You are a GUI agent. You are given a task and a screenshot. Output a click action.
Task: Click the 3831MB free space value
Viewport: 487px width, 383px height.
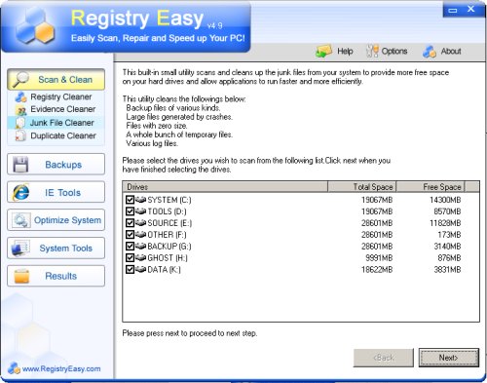point(447,270)
